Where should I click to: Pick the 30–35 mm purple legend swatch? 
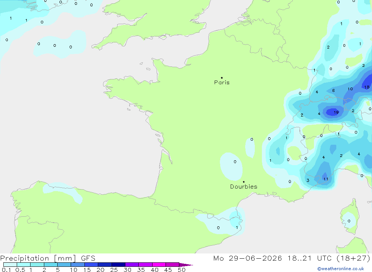pos(132,265)
